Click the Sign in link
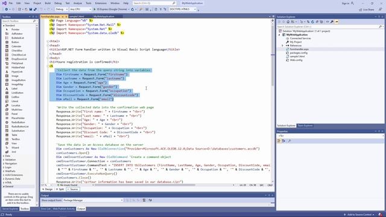This screenshot has height=217, width=386. pos(346,3)
